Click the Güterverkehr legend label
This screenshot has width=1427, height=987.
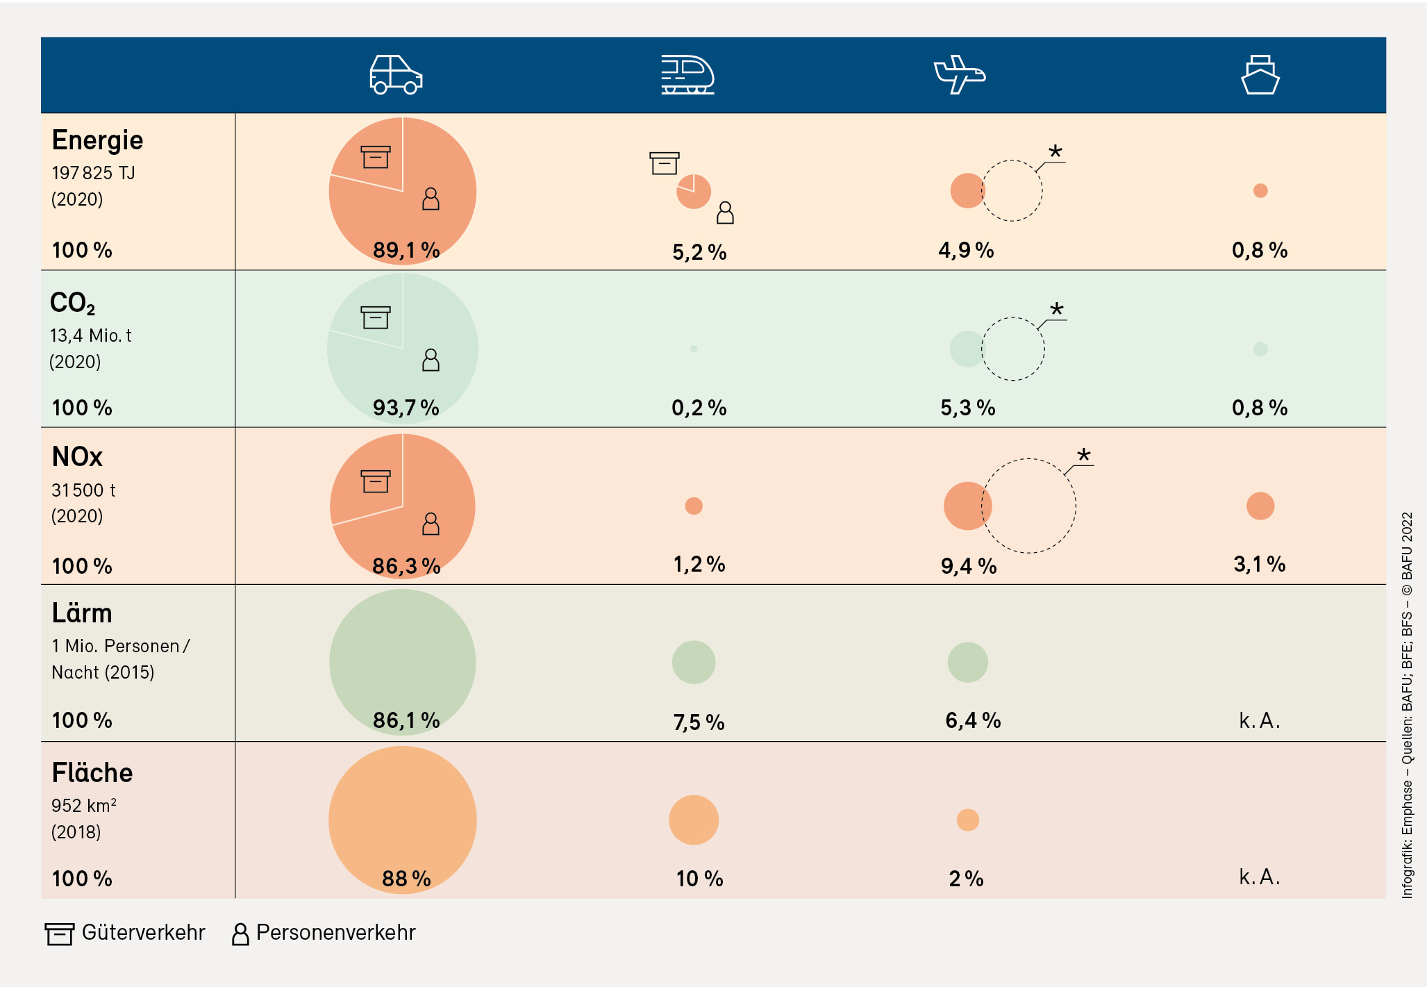pos(144,932)
